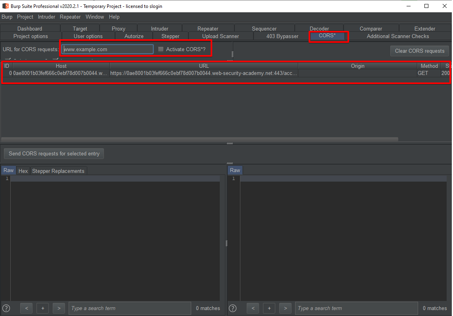Go to next match in right editor search
The height and width of the screenshot is (316, 453).
(x=286, y=308)
